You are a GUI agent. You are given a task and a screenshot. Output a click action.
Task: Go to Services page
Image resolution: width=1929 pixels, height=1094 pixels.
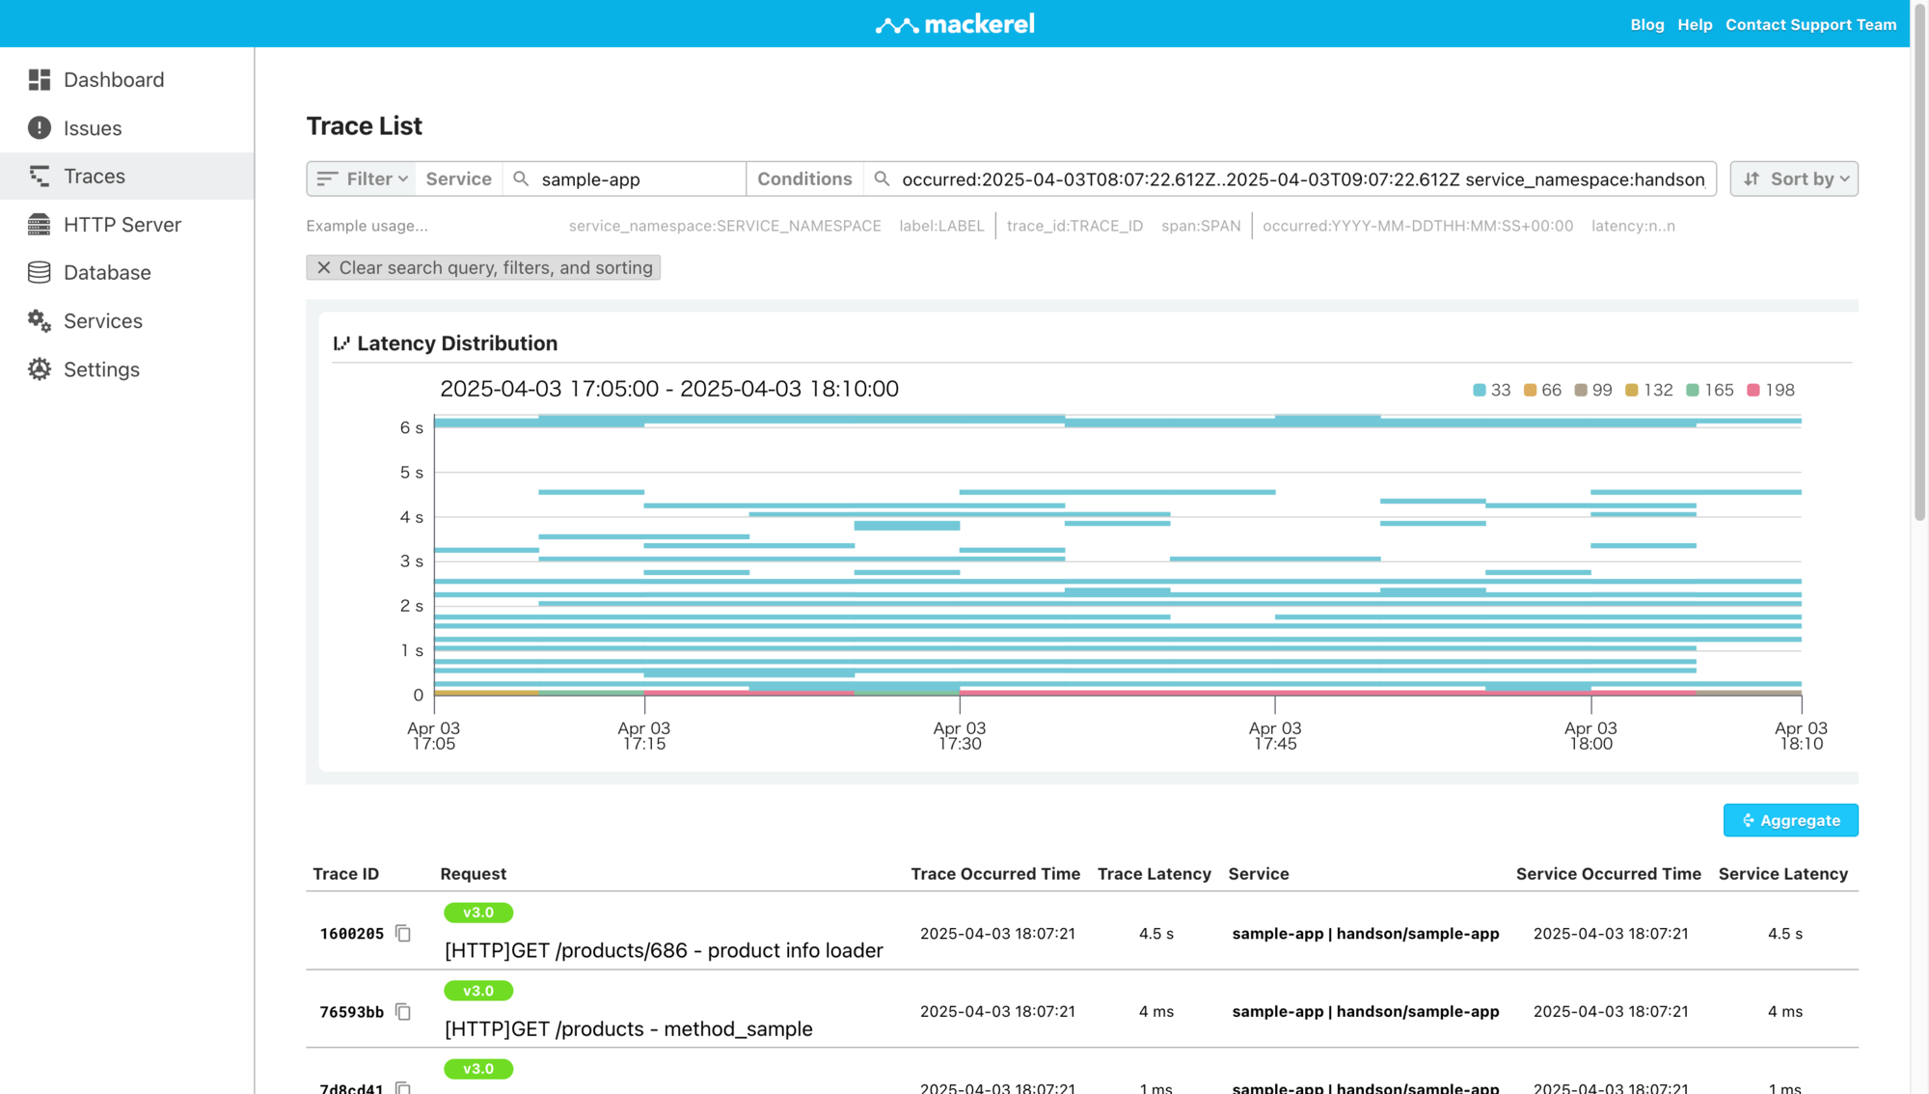point(103,321)
